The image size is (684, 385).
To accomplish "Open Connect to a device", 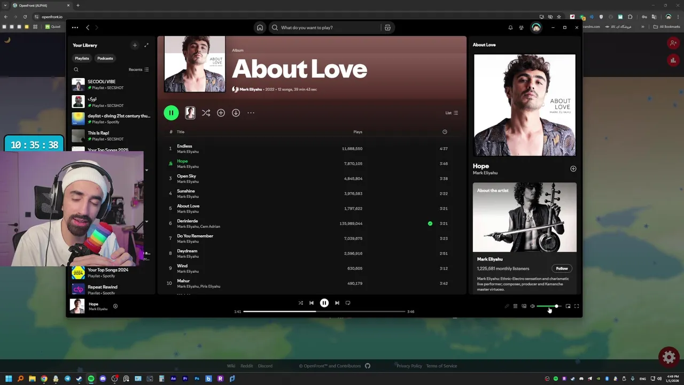I will pos(524,306).
